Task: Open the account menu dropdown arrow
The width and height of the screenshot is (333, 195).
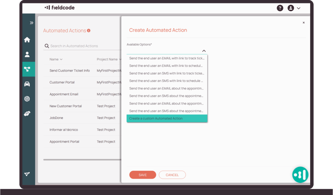Action: [299, 8]
